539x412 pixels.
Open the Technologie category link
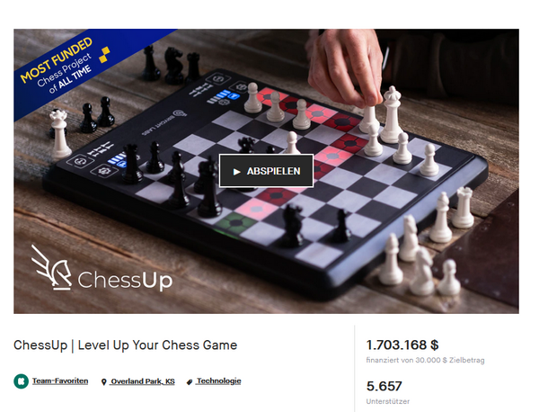[x=218, y=381]
